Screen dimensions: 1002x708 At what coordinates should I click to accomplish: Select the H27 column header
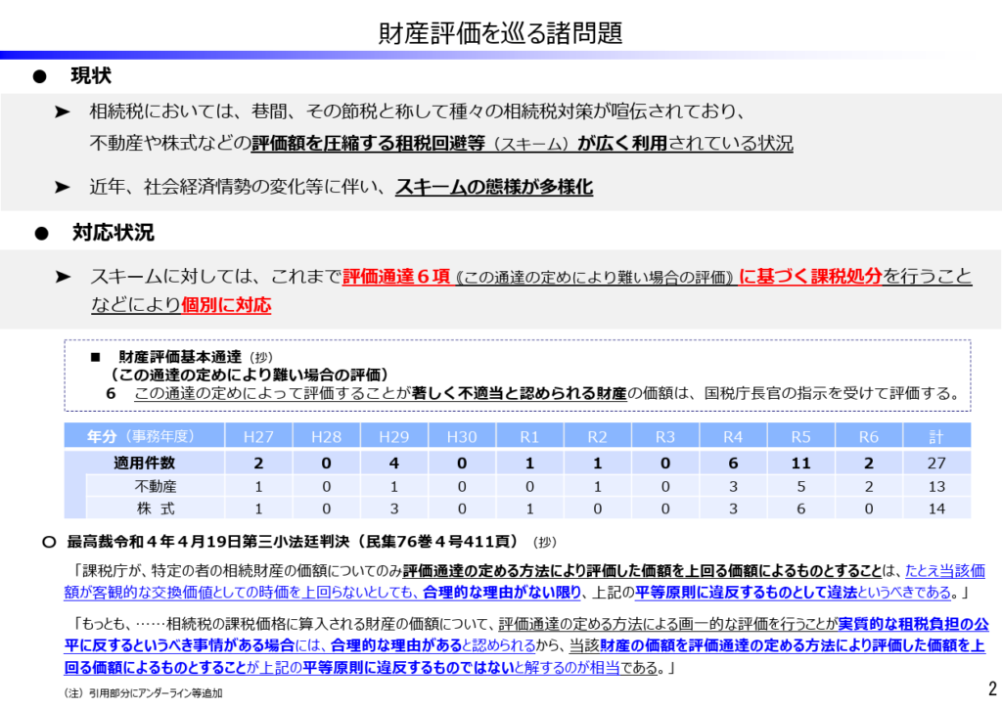click(x=256, y=436)
